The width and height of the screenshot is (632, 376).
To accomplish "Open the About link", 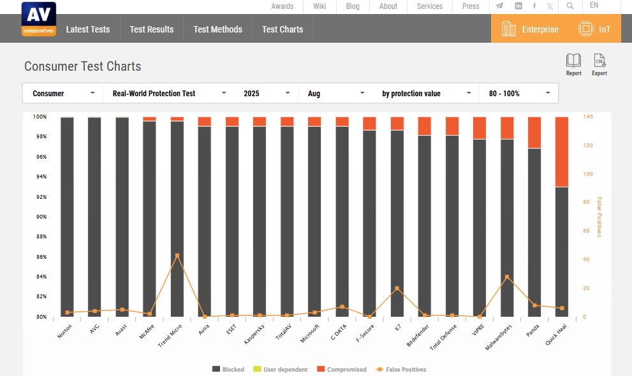I will [x=388, y=6].
